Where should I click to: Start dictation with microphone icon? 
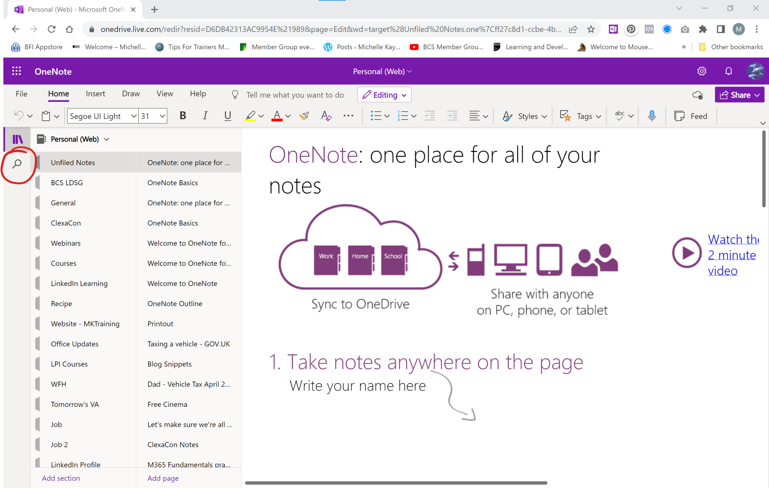[x=652, y=116]
